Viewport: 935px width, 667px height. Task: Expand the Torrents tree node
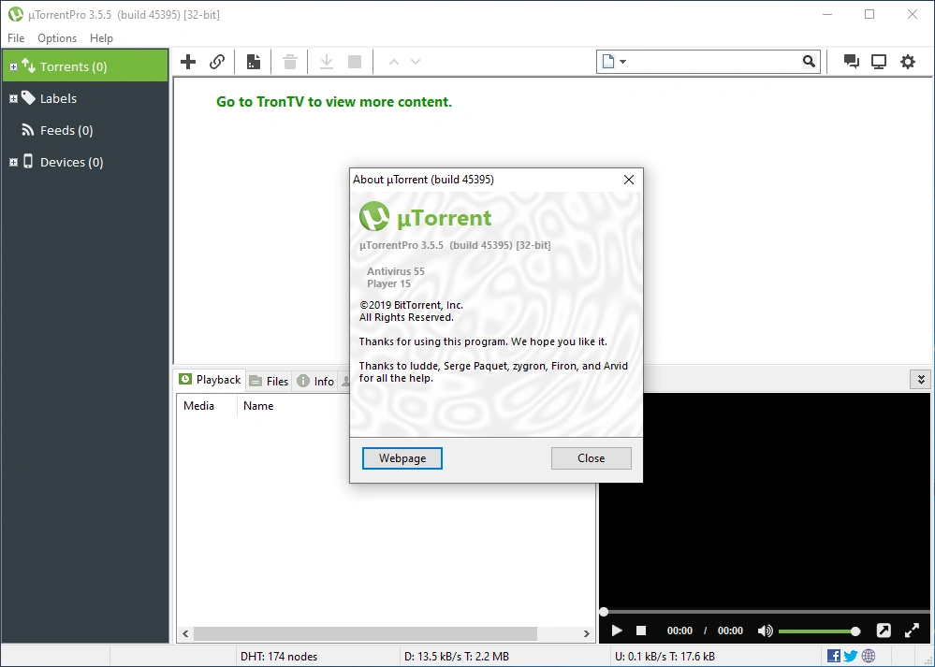coord(13,66)
